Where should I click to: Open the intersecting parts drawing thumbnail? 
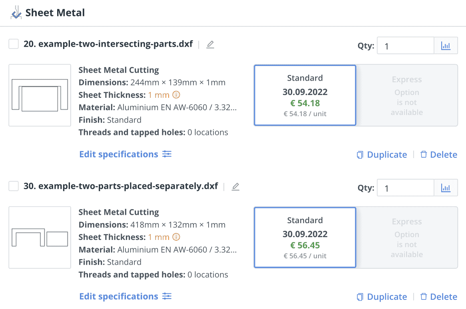[40, 95]
